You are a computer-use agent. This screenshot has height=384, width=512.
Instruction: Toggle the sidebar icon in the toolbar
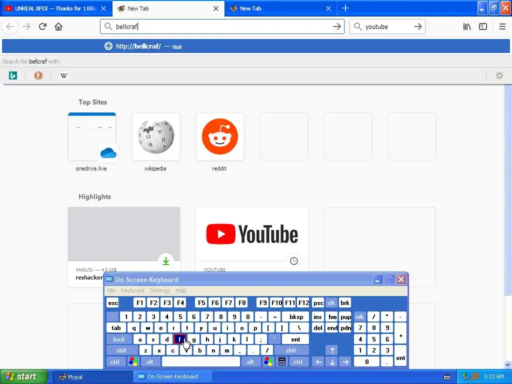[483, 27]
